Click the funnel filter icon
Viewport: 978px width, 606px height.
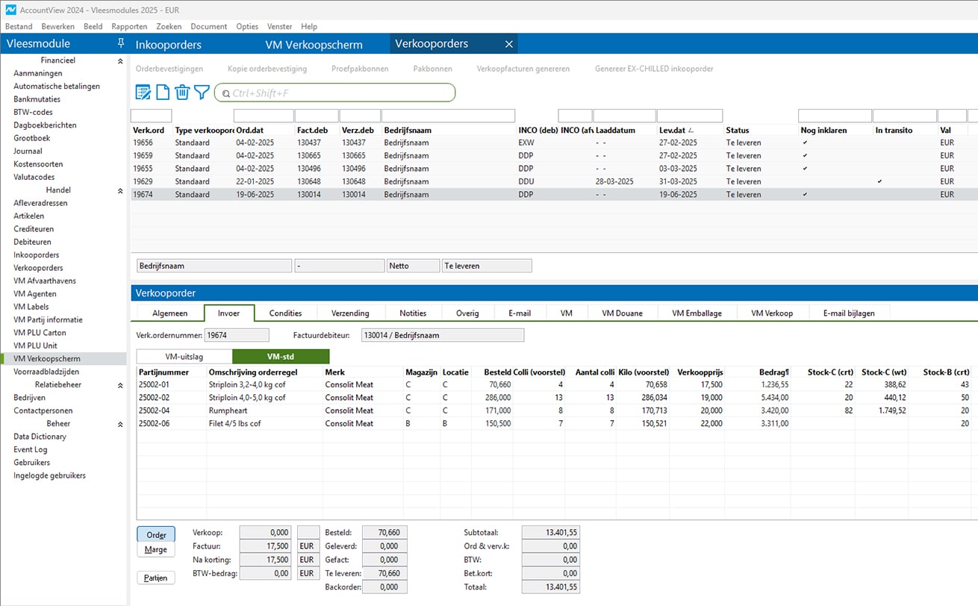(x=202, y=93)
